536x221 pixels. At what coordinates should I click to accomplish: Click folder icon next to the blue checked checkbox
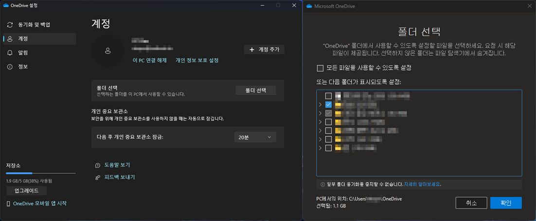pos(339,104)
